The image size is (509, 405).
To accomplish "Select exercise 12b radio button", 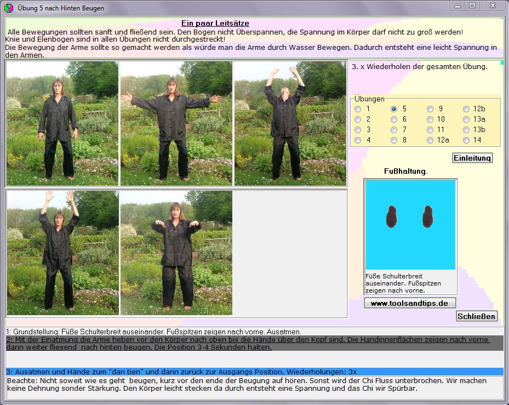I will click(x=466, y=109).
